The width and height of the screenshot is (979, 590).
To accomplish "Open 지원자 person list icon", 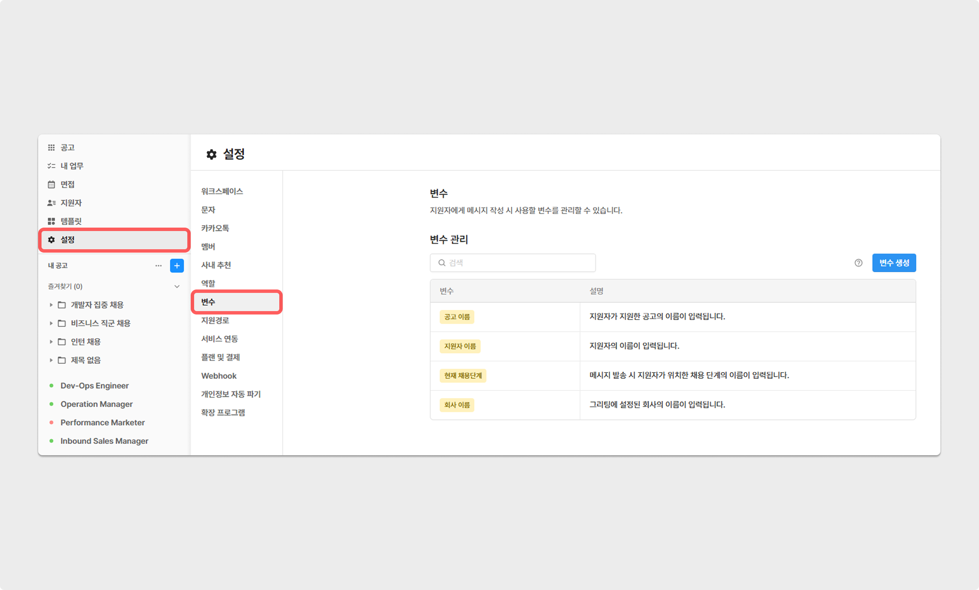I will pyautogui.click(x=51, y=203).
